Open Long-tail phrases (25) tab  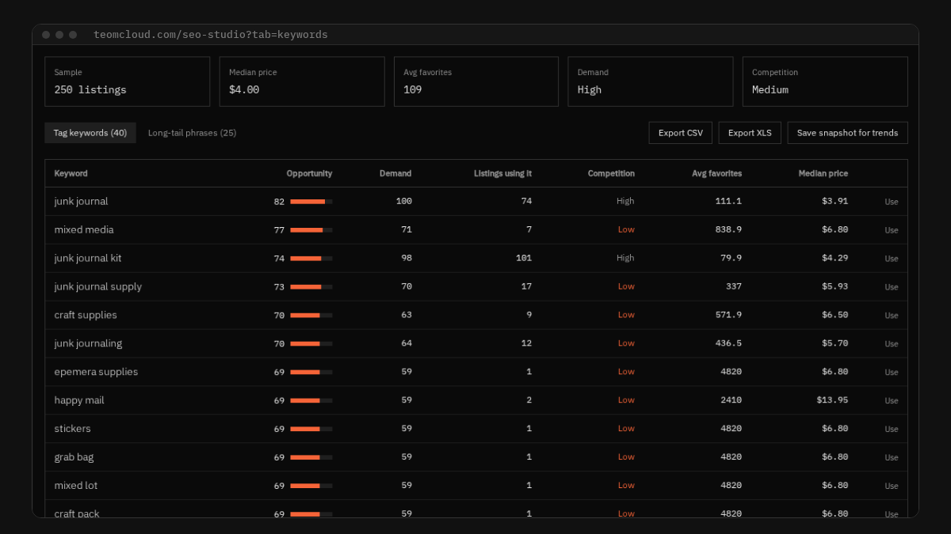coord(192,133)
